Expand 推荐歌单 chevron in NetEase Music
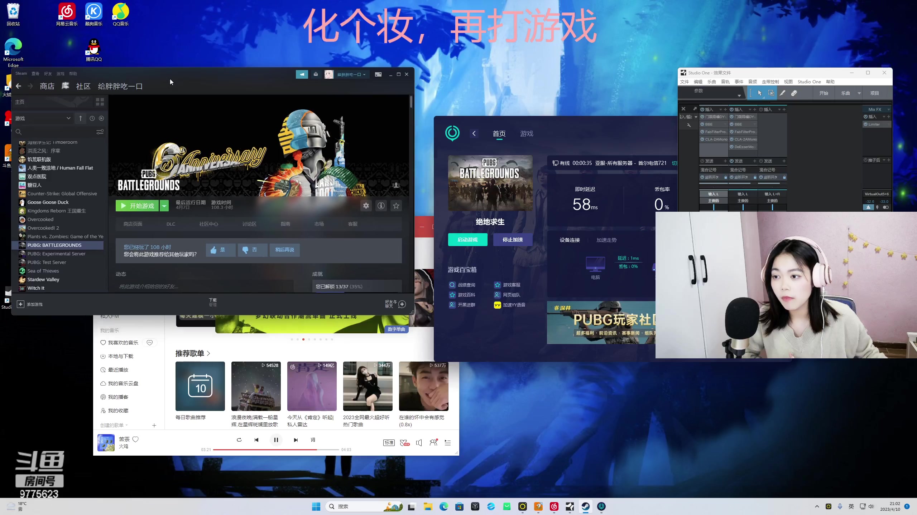 coord(209,353)
